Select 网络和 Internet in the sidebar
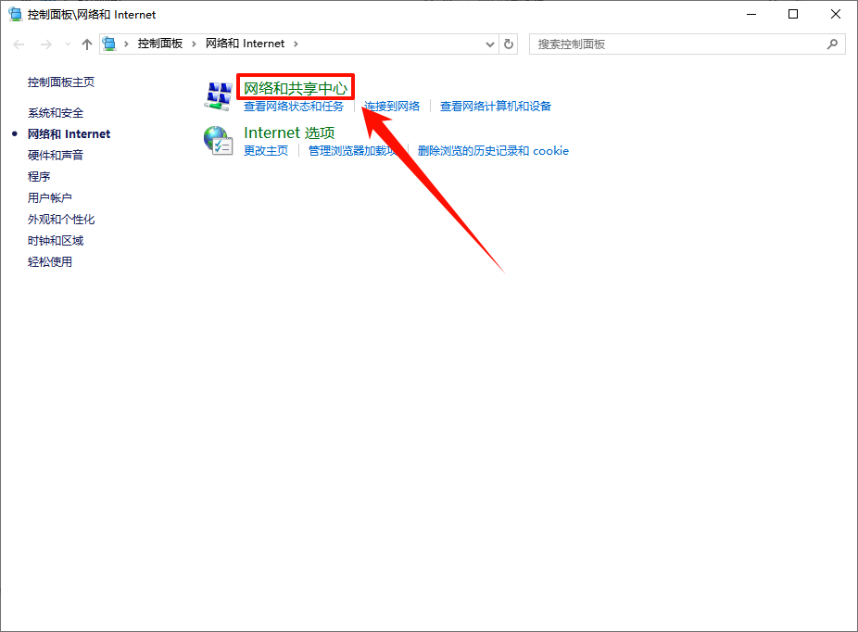 tap(69, 134)
